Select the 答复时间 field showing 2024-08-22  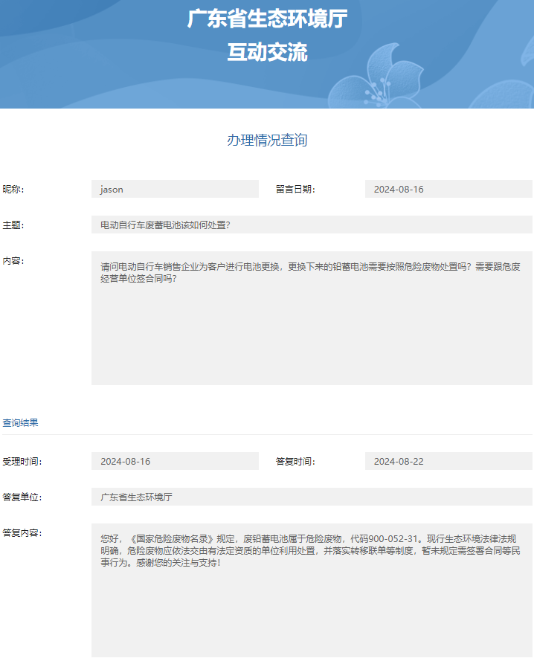pos(448,461)
